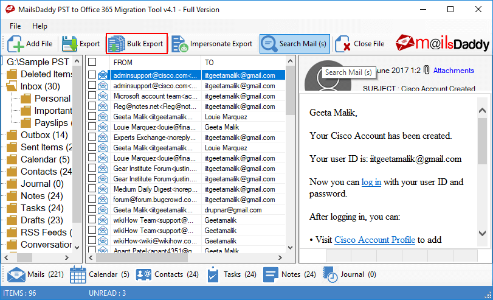This screenshot has height=300, width=493.
Task: Toggle the select-all checkbox in list header
Action: coord(92,61)
